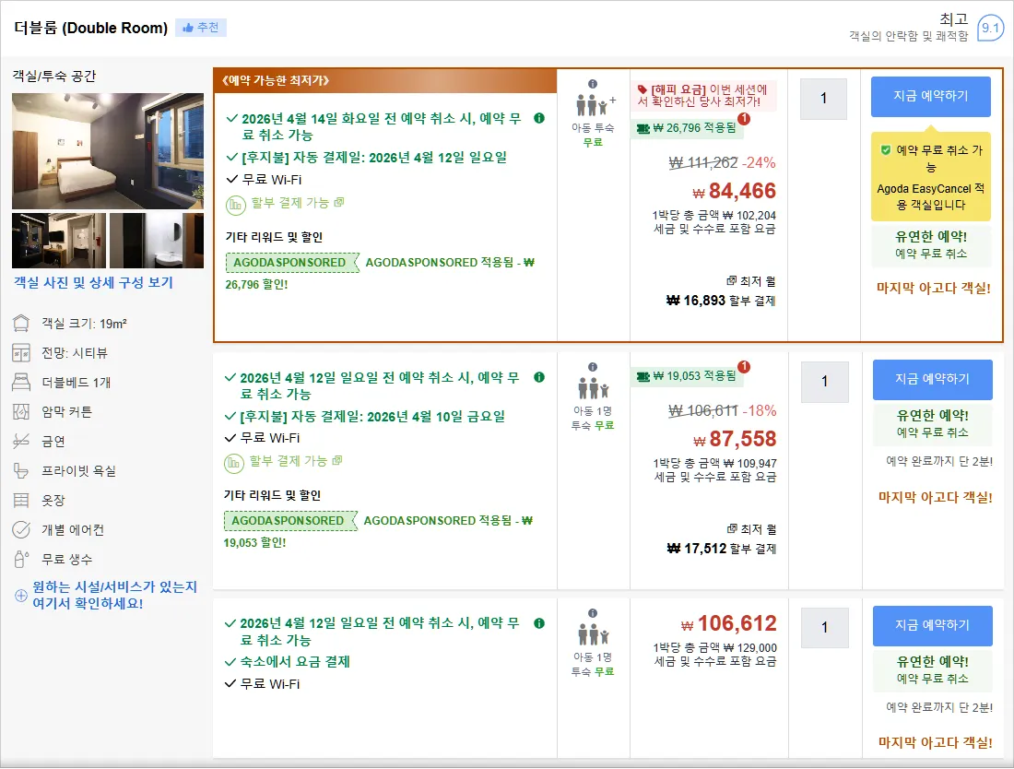This screenshot has height=769, width=1014.
Task: Click the 금연 no-smoking icon
Action: point(21,441)
